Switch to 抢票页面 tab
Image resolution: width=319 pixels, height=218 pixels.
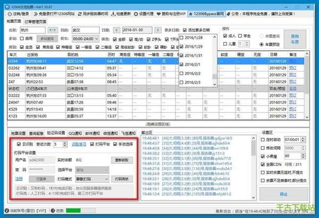pyautogui.click(x=14, y=21)
